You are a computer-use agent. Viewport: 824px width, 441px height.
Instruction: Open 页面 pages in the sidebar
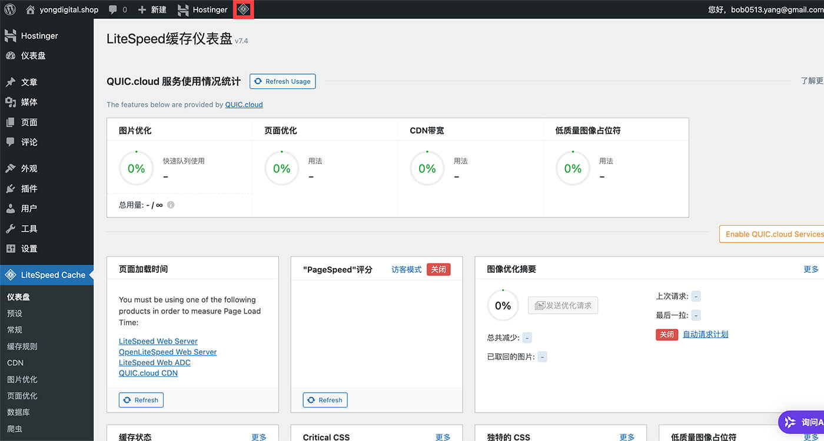46,122
